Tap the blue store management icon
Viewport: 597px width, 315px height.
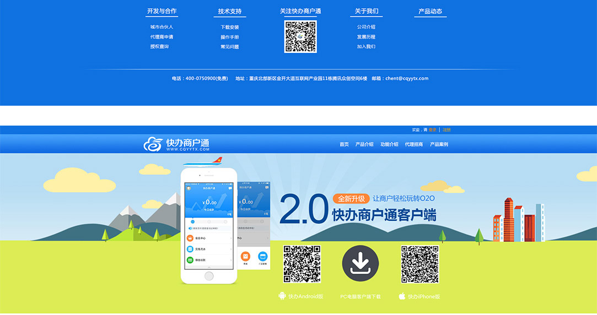pyautogui.click(x=263, y=256)
